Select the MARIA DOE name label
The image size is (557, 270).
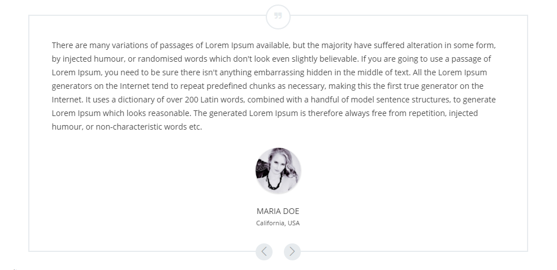(278, 211)
